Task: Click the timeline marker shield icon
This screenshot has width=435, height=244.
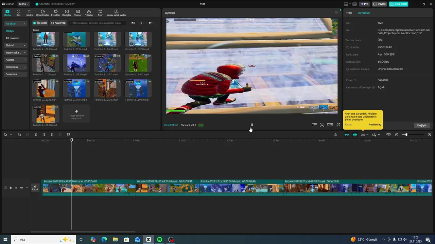Action: click(68, 135)
